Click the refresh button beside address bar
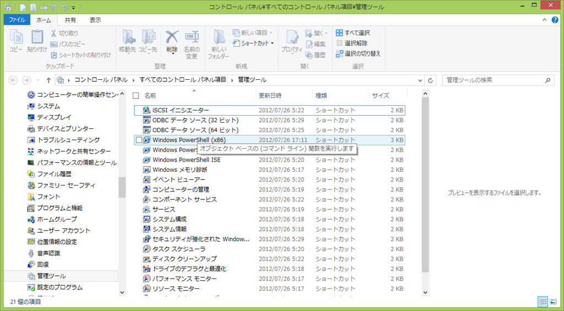 (430, 80)
